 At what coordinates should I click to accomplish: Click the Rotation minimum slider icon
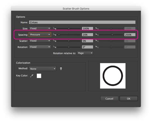tap(55, 47)
